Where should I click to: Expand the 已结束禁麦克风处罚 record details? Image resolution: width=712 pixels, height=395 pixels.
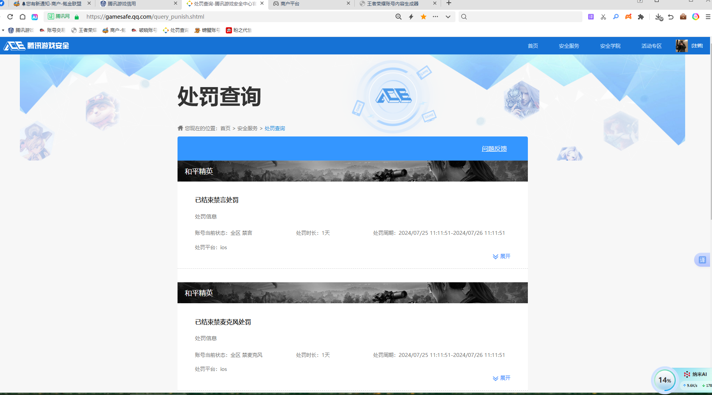point(501,378)
